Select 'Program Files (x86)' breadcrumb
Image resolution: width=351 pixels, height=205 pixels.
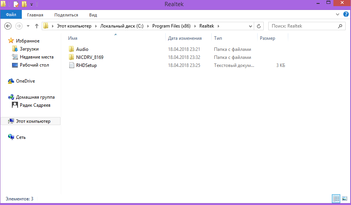[171, 26]
